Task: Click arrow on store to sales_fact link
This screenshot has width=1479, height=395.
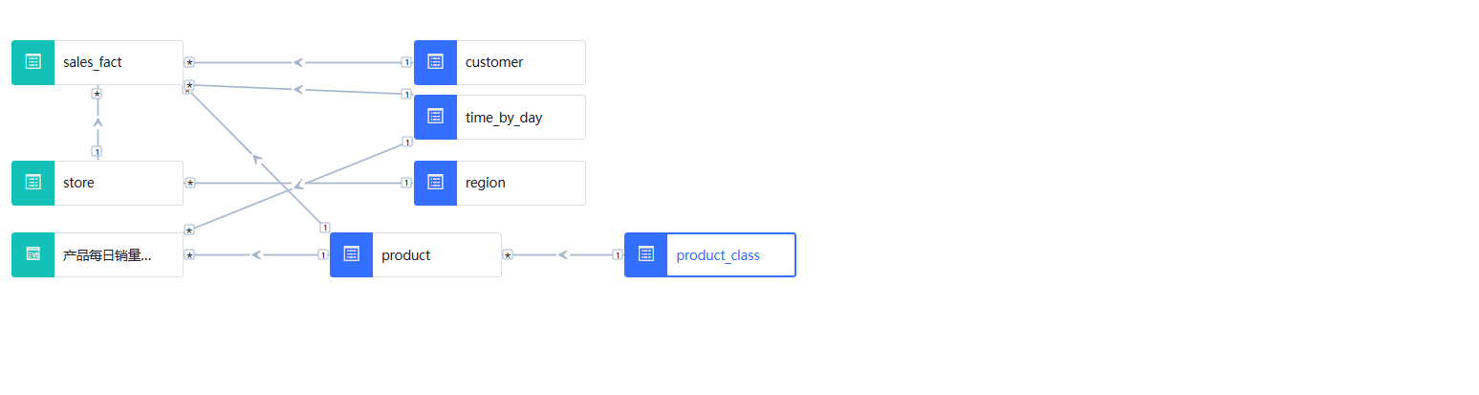Action: 98,122
